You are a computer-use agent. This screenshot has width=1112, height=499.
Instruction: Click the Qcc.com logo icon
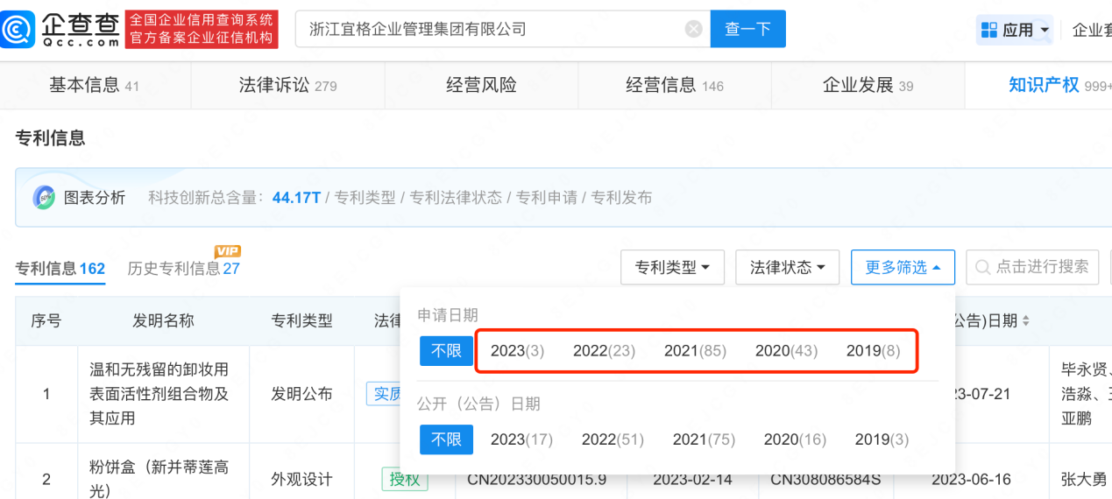(18, 30)
